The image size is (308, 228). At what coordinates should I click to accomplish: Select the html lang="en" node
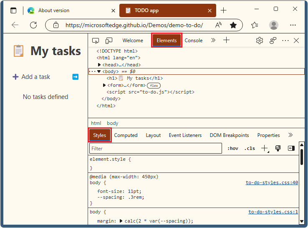coord(118,58)
